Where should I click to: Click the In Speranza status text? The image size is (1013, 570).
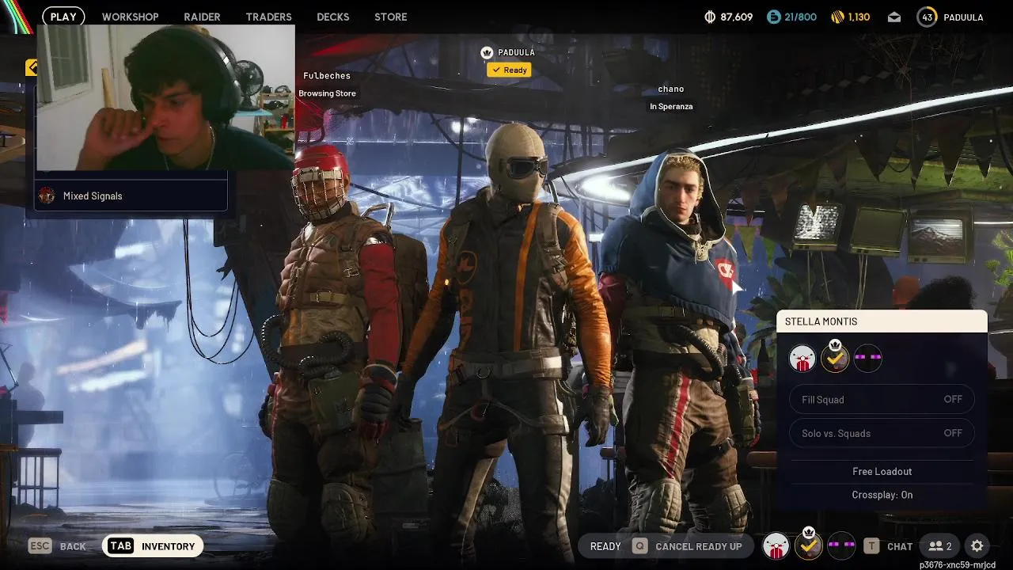[671, 106]
